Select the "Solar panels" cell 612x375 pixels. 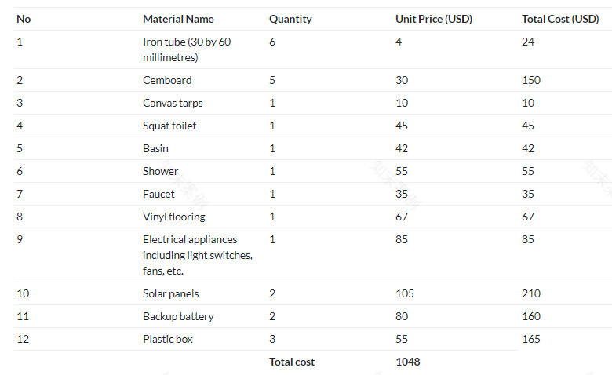tap(171, 293)
